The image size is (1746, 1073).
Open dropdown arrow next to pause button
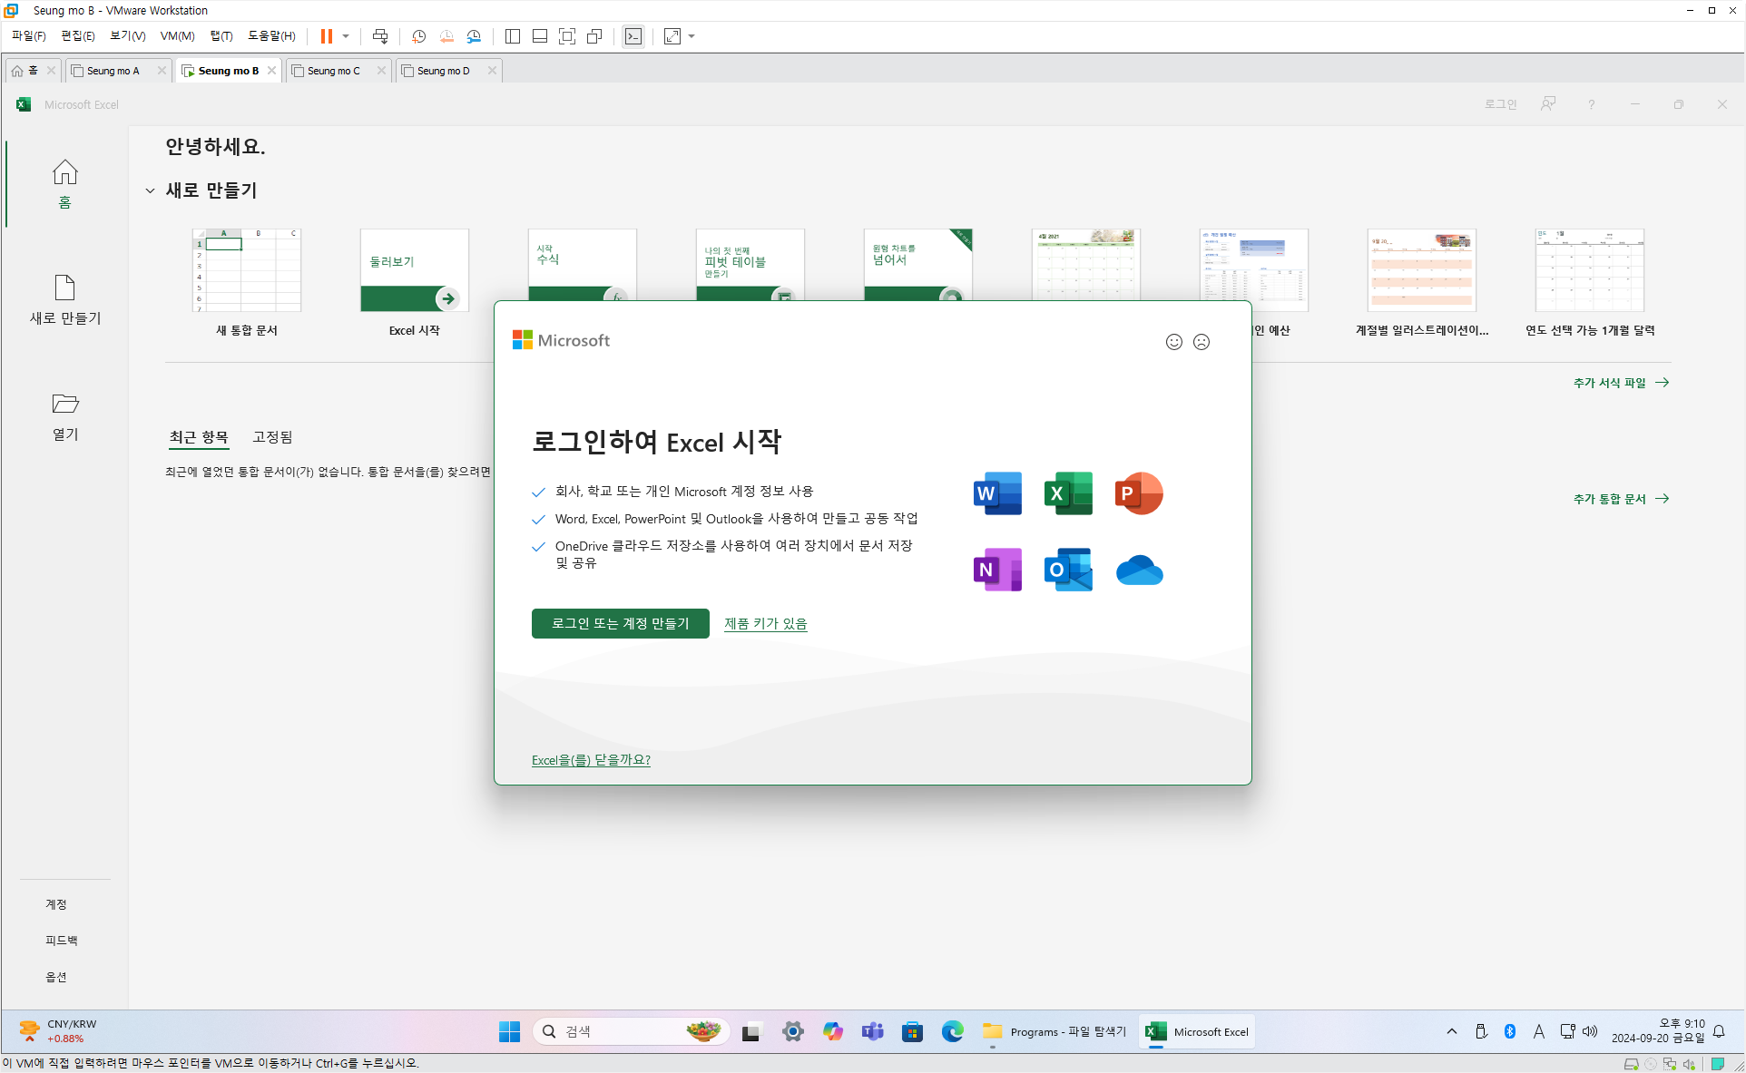tap(346, 36)
